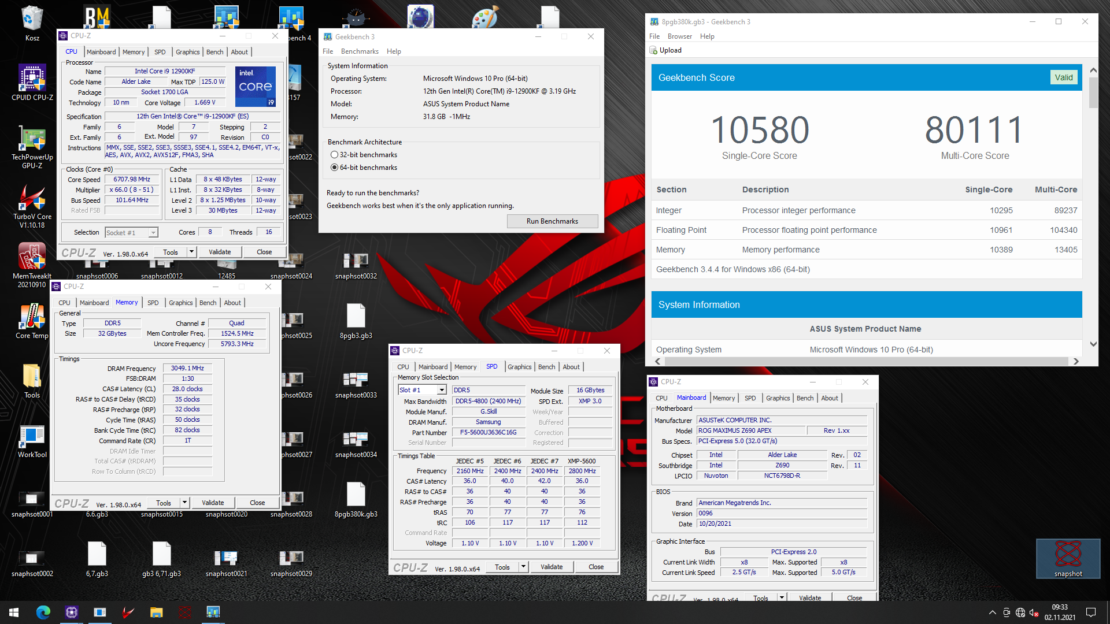This screenshot has height=624, width=1110.
Task: Open the notification center in taskbar
Action: 1091,612
